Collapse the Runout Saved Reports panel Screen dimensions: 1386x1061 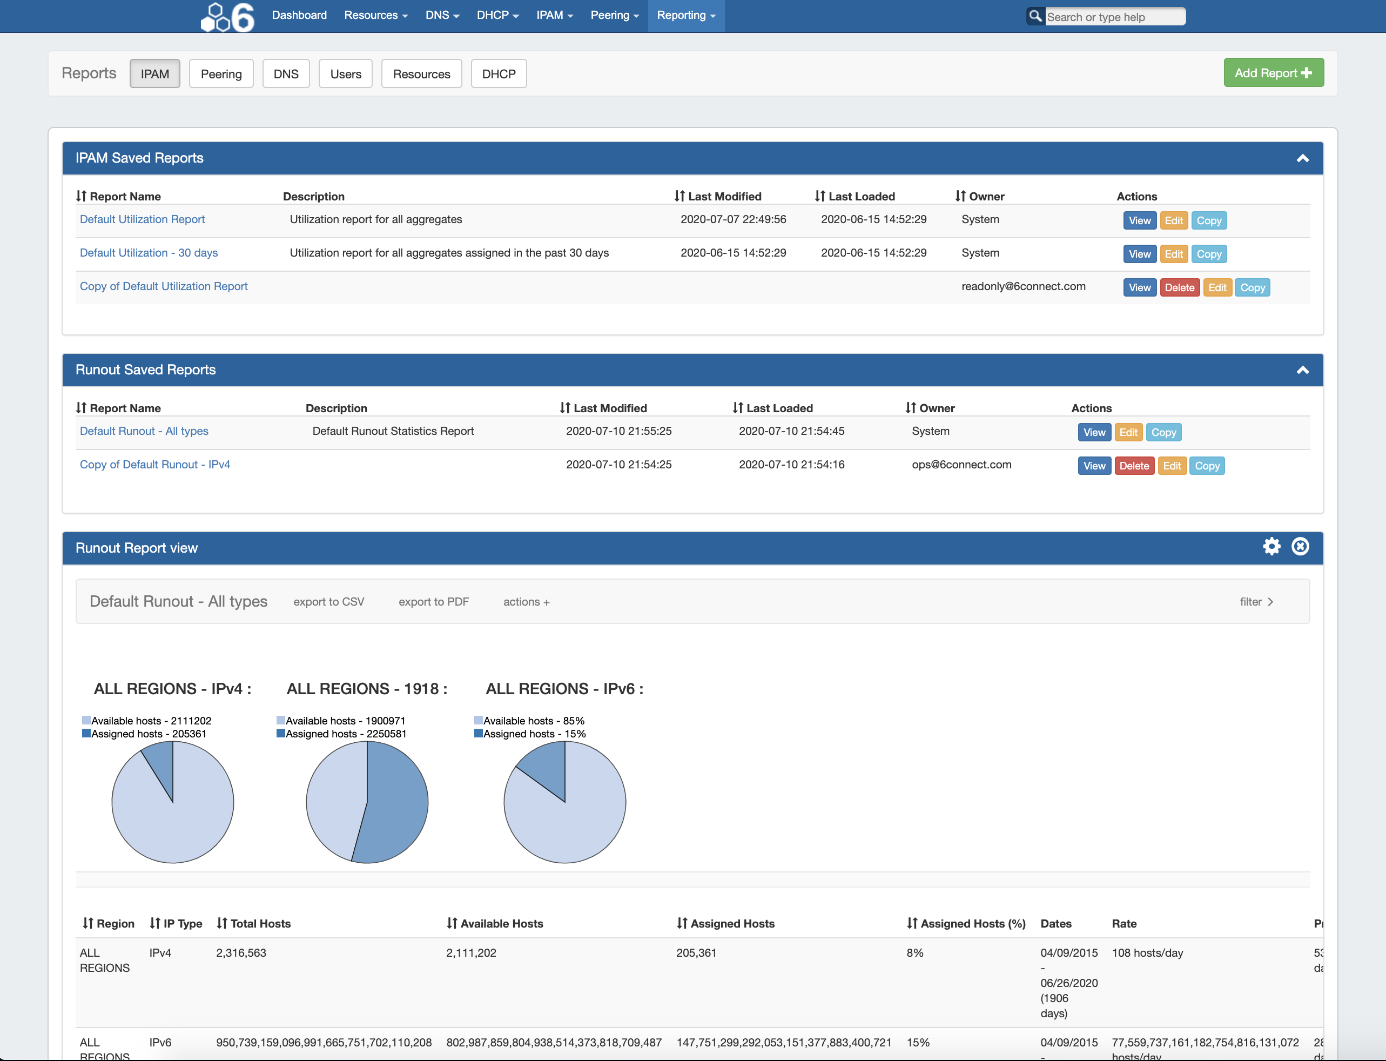(1302, 370)
